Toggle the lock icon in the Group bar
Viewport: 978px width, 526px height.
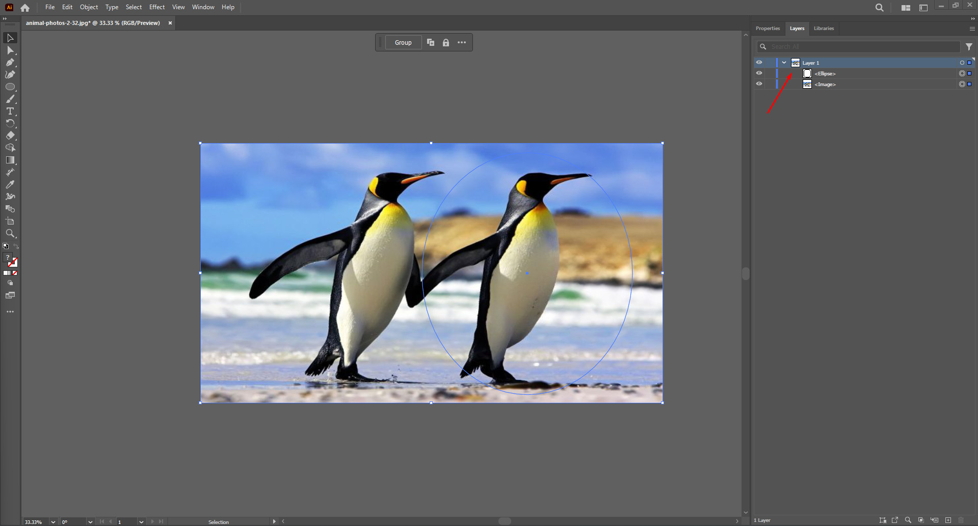pos(446,42)
